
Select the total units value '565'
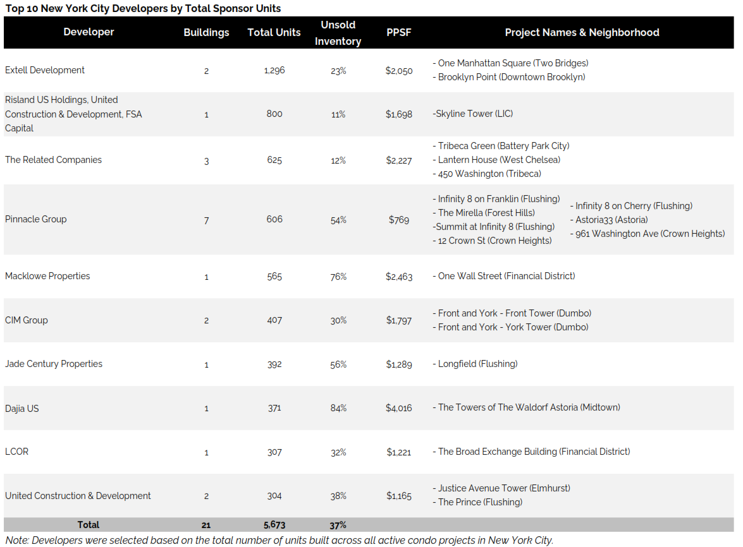(274, 276)
